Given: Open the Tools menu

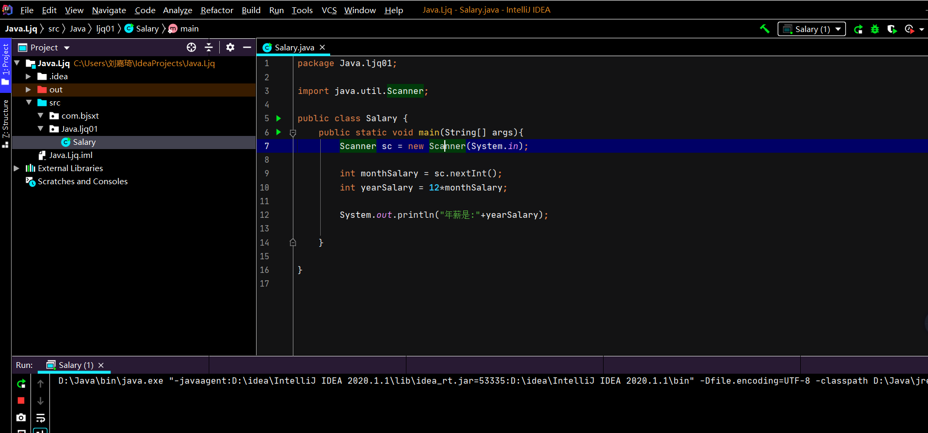Looking at the screenshot, I should [302, 10].
